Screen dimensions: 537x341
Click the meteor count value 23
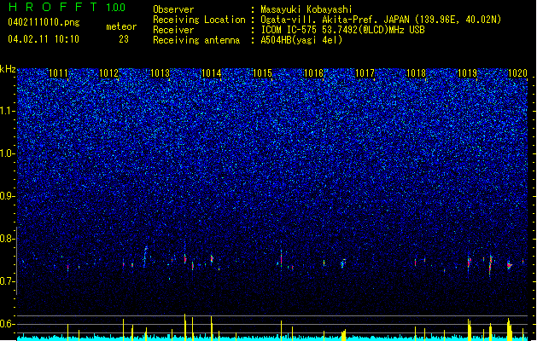(124, 39)
